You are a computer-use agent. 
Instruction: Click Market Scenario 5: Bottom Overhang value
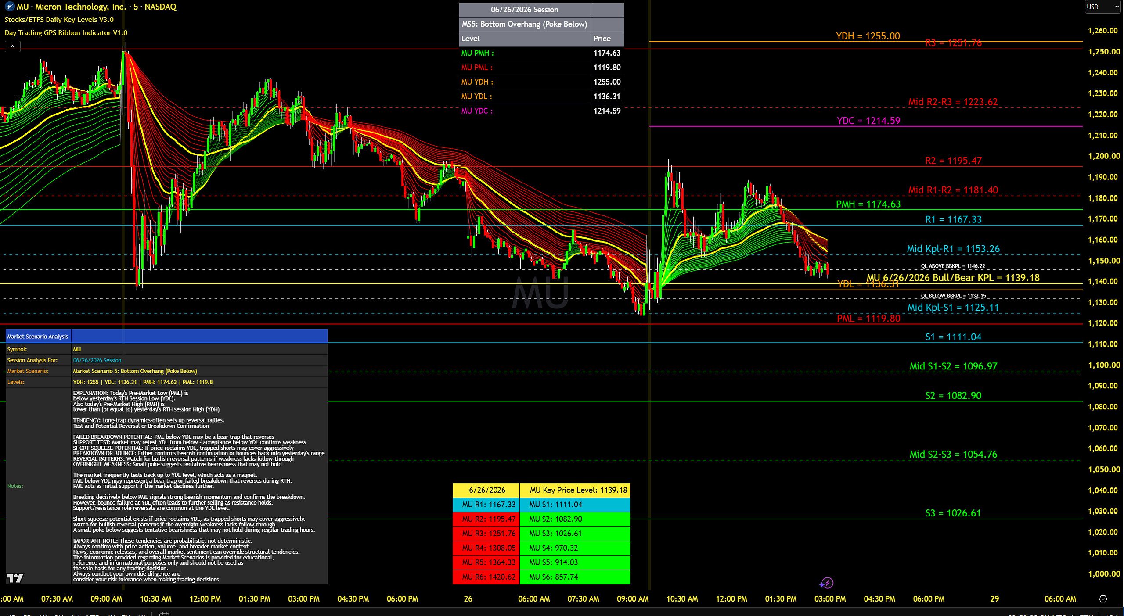135,371
